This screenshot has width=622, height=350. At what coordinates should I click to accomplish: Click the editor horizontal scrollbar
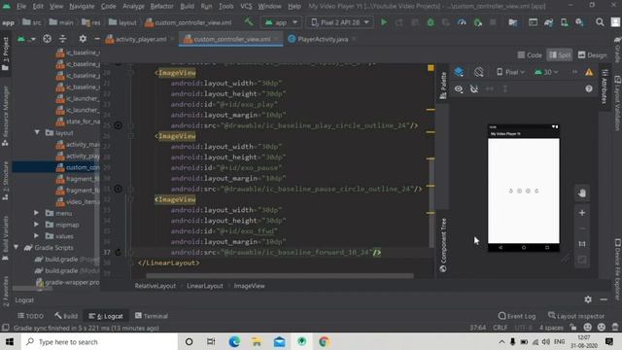(280, 275)
